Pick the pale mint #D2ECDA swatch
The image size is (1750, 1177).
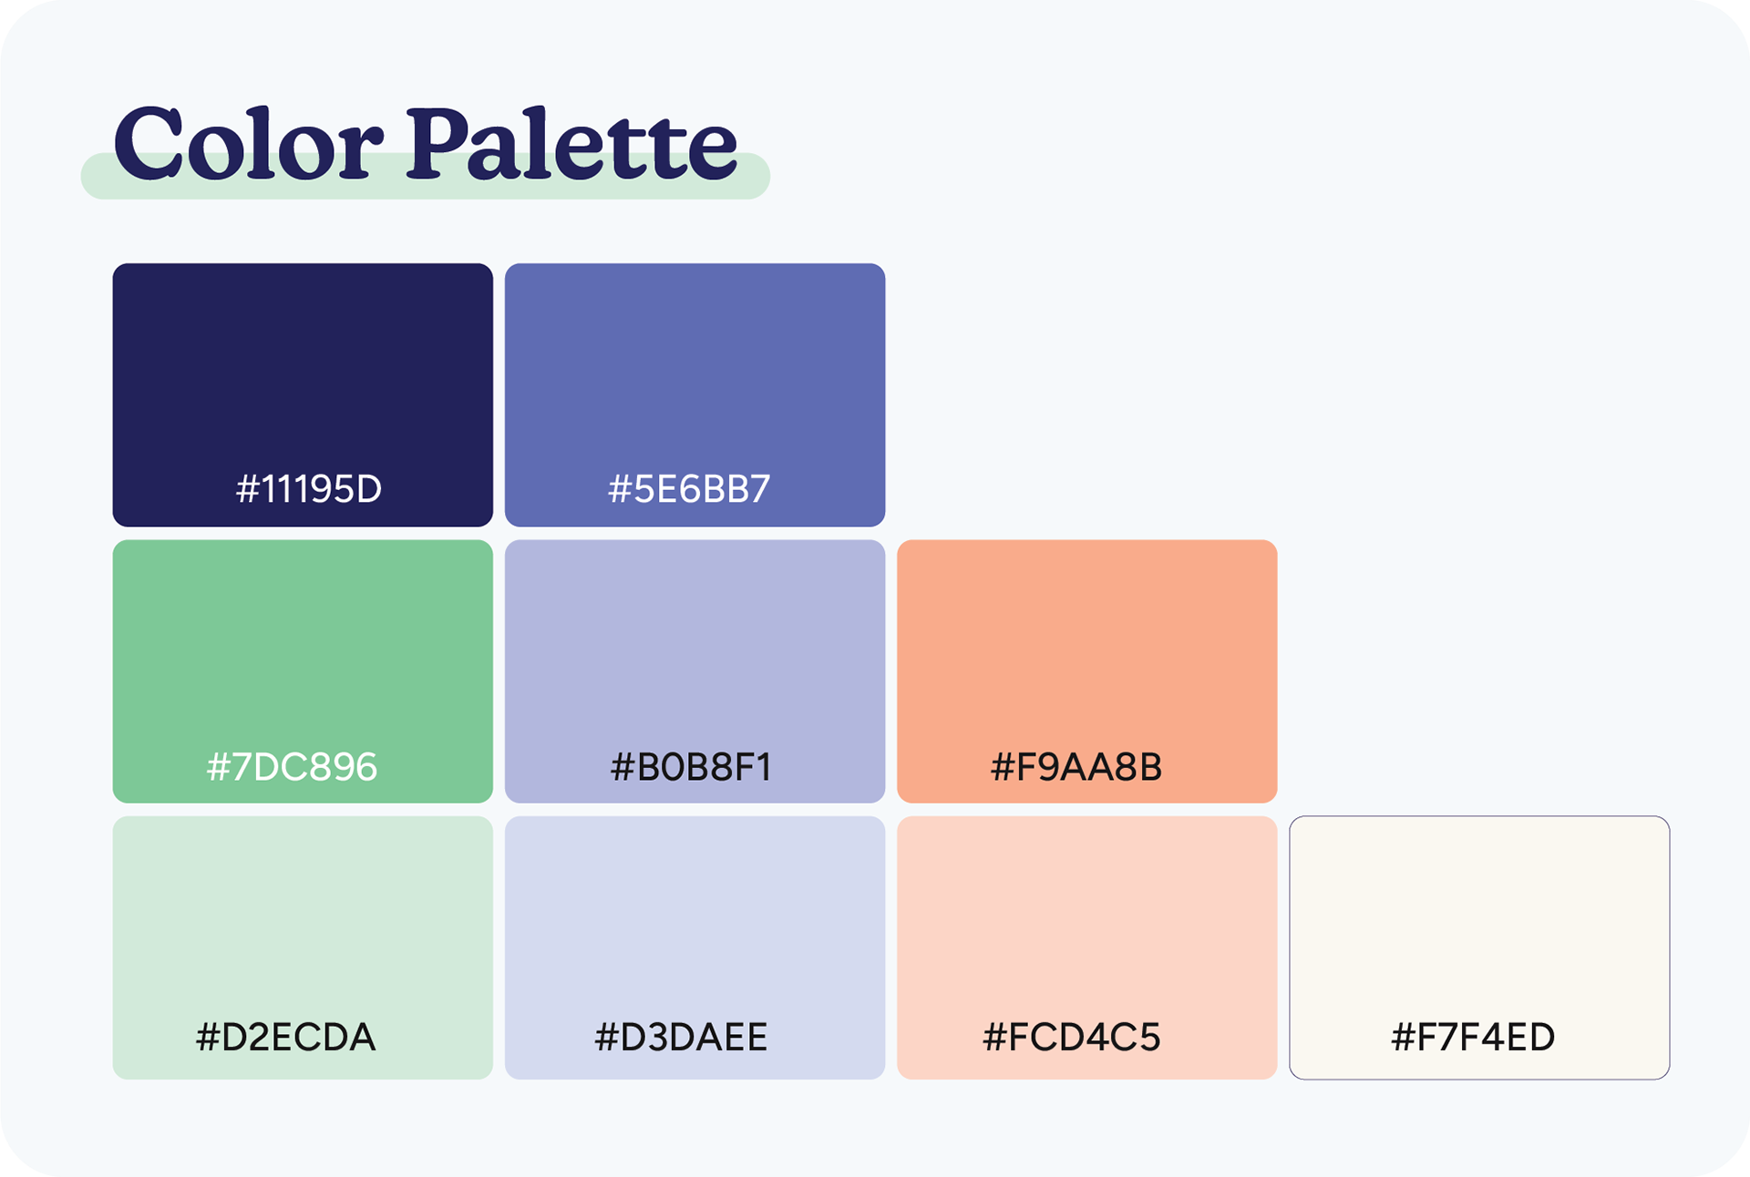coord(303,947)
